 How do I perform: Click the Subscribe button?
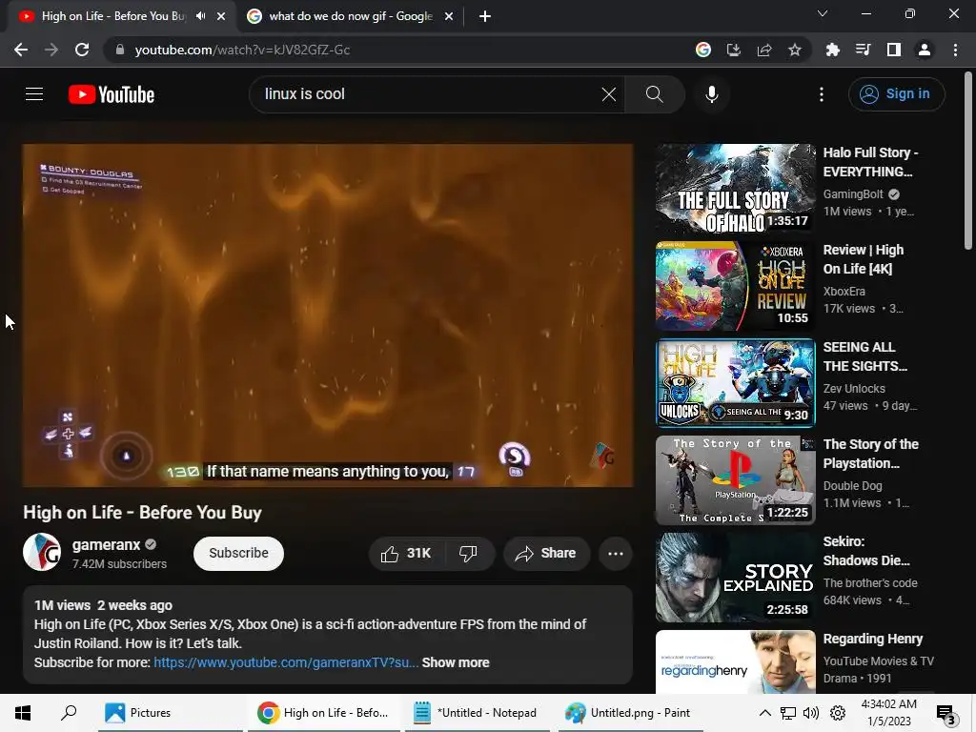click(238, 554)
